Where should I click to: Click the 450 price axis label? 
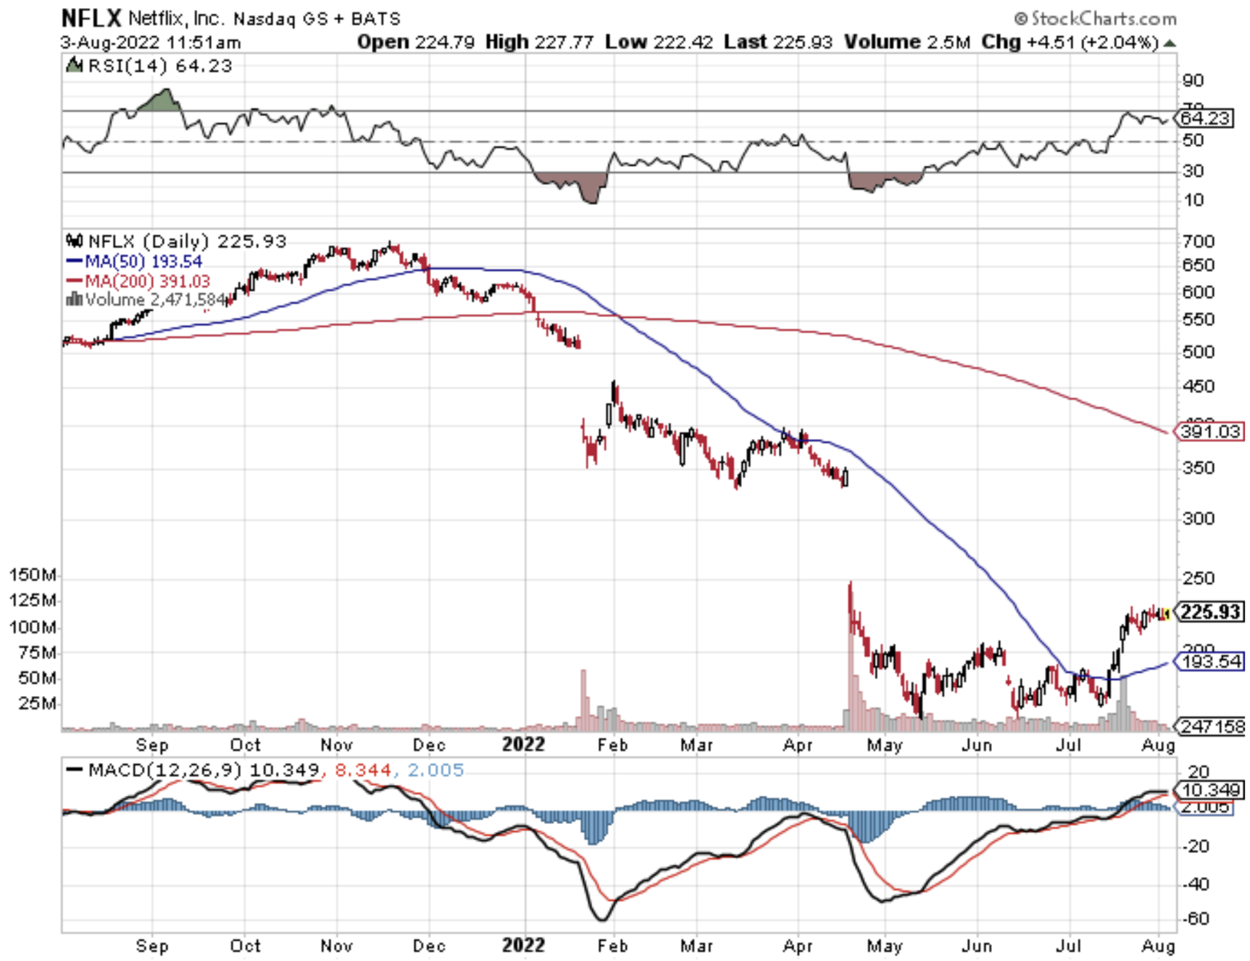point(1199,387)
